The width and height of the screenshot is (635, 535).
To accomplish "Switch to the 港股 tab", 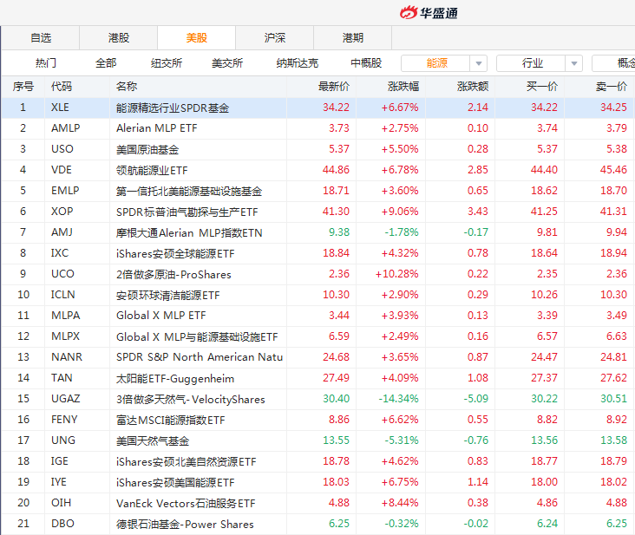I will pos(119,38).
